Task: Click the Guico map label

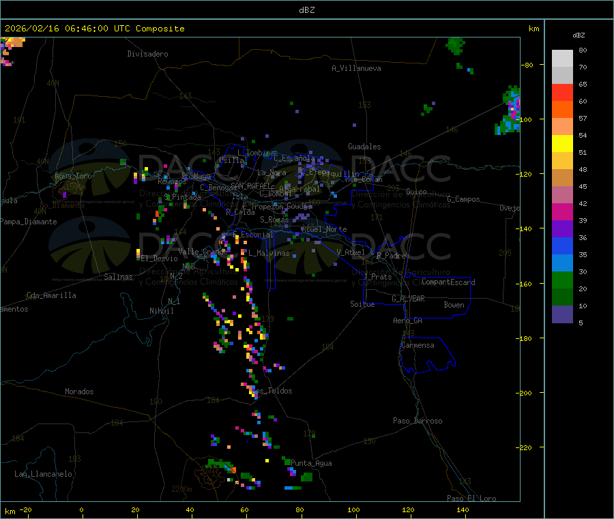Action: coord(416,192)
